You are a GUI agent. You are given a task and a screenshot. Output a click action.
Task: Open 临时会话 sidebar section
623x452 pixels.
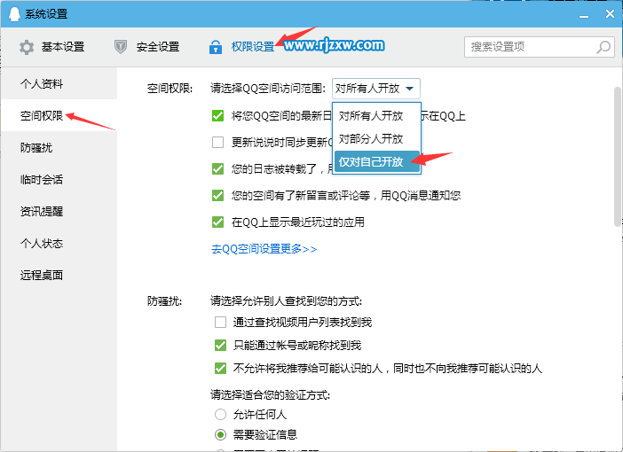pos(59,179)
